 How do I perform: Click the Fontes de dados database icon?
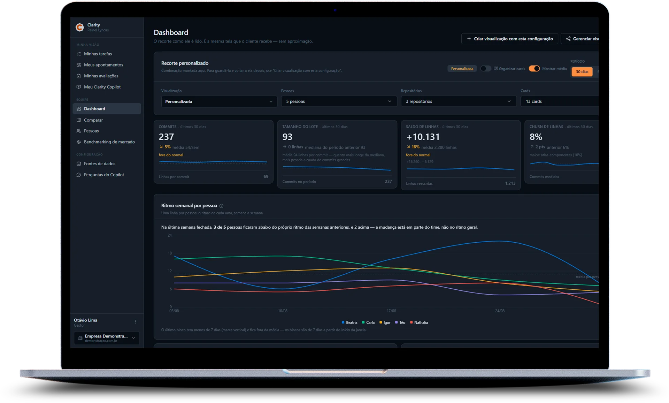79,164
